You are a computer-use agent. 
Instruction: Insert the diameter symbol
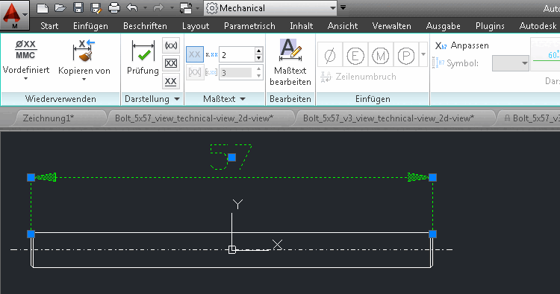point(330,55)
